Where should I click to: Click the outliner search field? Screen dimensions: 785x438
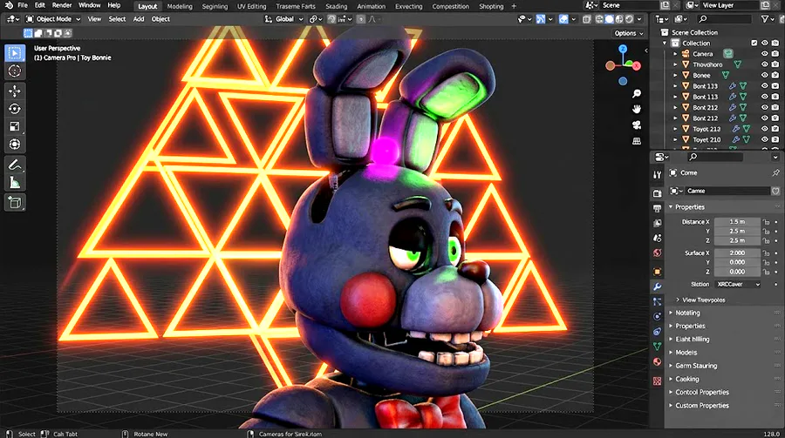[x=725, y=19]
